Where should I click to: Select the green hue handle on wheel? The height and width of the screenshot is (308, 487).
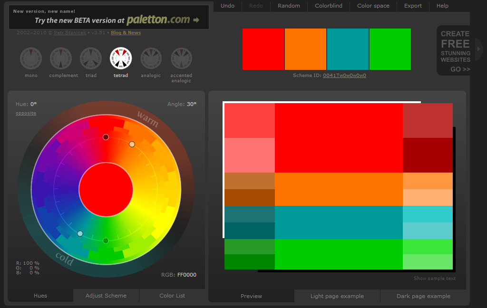click(x=106, y=241)
